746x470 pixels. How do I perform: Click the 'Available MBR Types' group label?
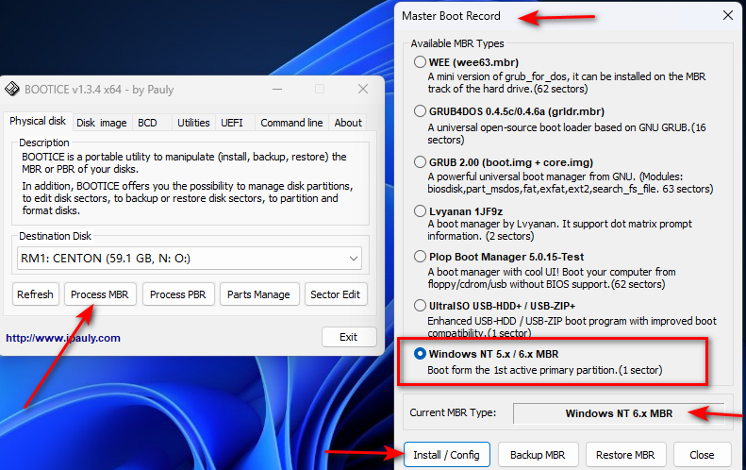point(457,43)
